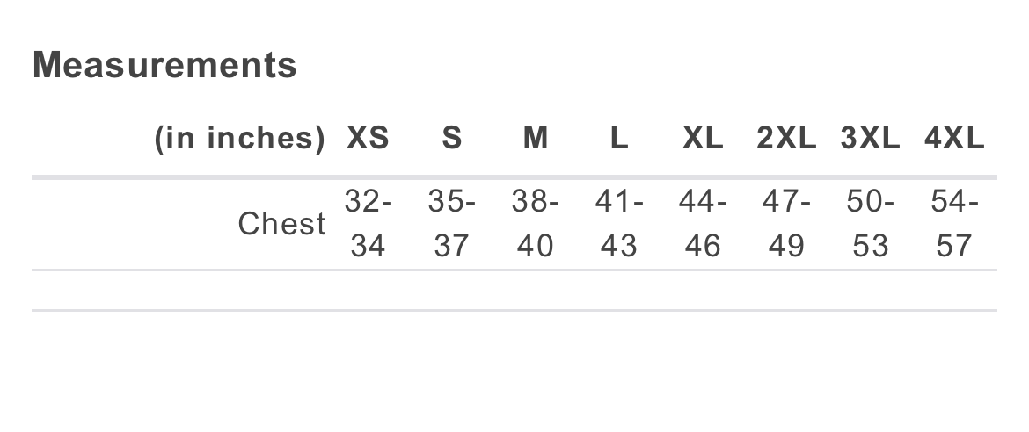1029x432 pixels.
Task: Click the 47-49 chest value
Action: tap(786, 224)
